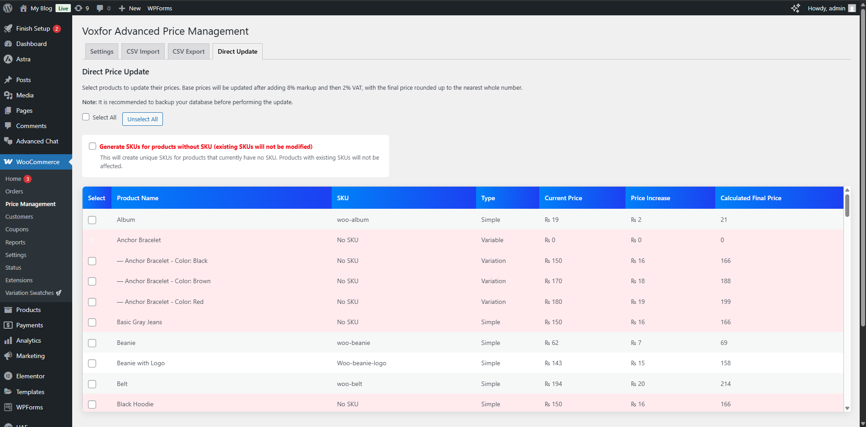Open the CSV Export tab
The height and width of the screenshot is (427, 866).
[188, 51]
